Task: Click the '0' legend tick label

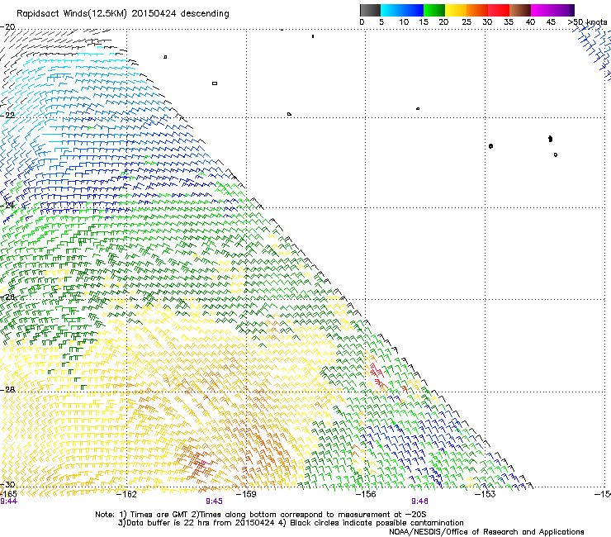Action: click(362, 22)
